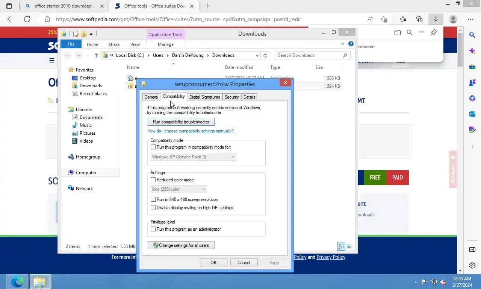481x289 pixels.
Task: Open new tab in Edge
Action: (207, 6)
